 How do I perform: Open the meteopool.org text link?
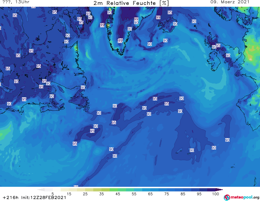coord(245,197)
